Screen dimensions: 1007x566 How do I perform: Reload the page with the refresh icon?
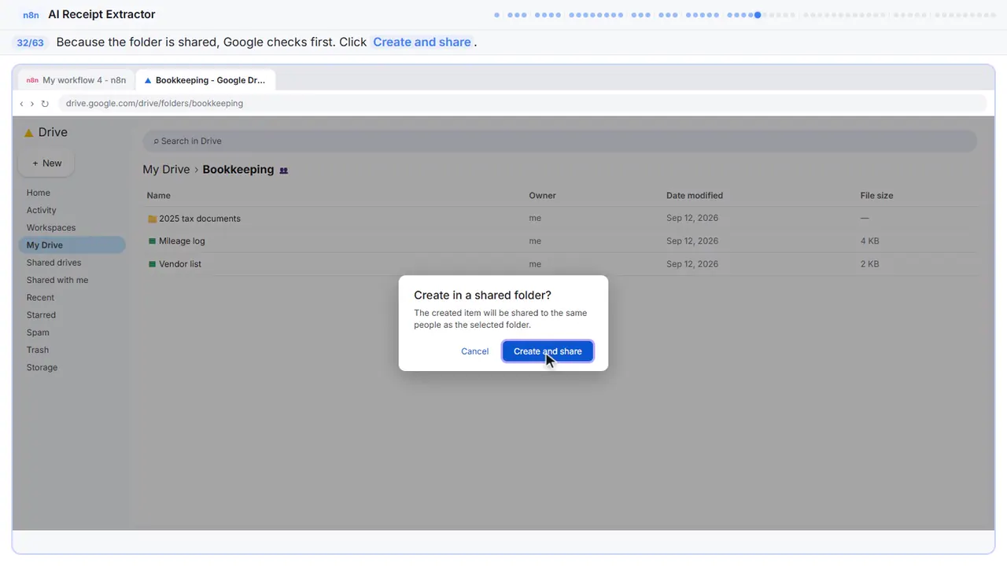(x=45, y=104)
